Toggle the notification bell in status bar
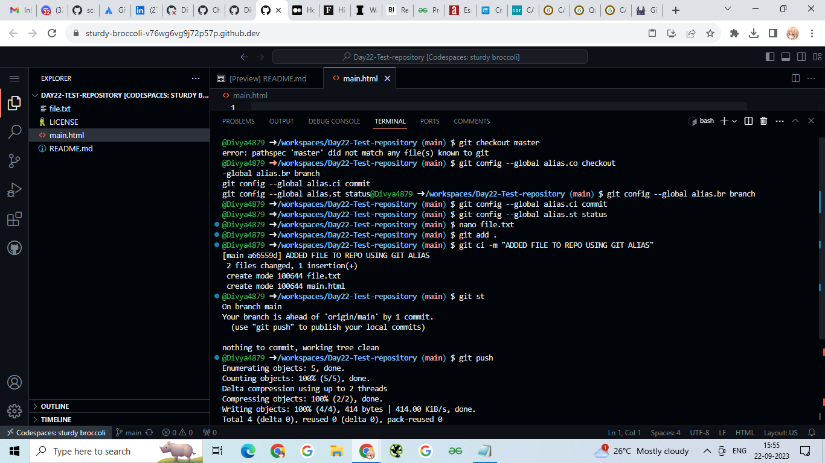The height and width of the screenshot is (463, 825). pyautogui.click(x=812, y=432)
